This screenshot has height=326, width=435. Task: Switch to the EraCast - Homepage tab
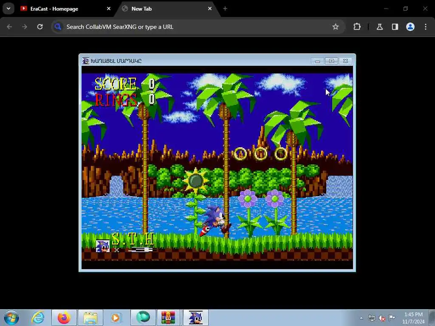coord(65,8)
